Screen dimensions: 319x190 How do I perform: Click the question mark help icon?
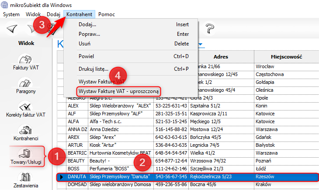click(210, 28)
